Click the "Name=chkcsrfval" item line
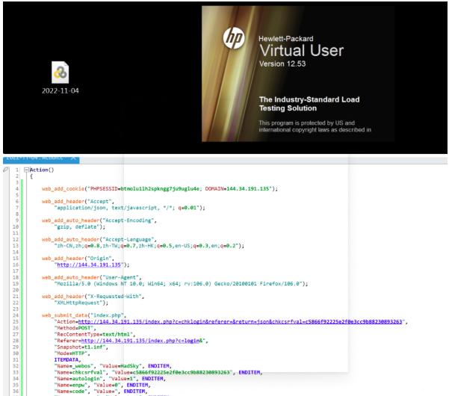 pos(158,372)
